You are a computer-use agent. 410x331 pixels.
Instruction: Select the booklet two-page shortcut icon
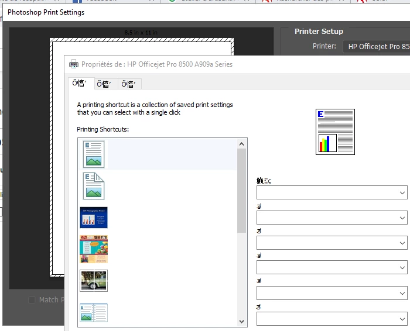(x=94, y=312)
